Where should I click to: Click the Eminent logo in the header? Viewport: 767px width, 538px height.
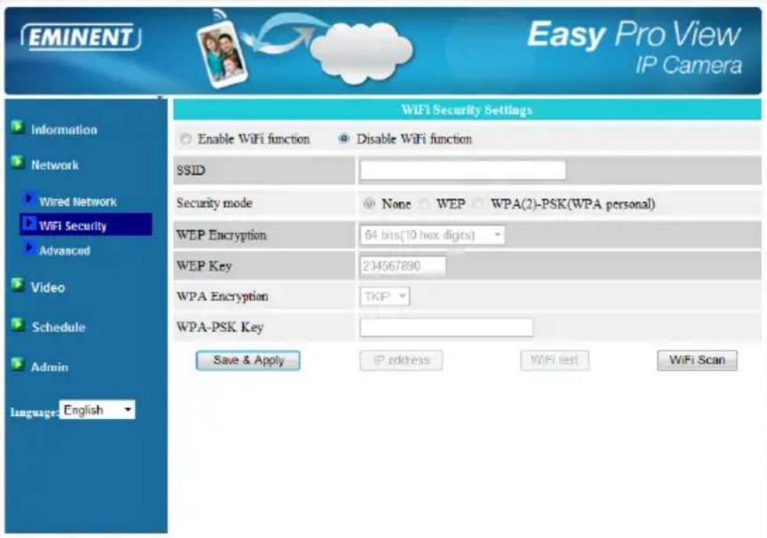pos(82,37)
